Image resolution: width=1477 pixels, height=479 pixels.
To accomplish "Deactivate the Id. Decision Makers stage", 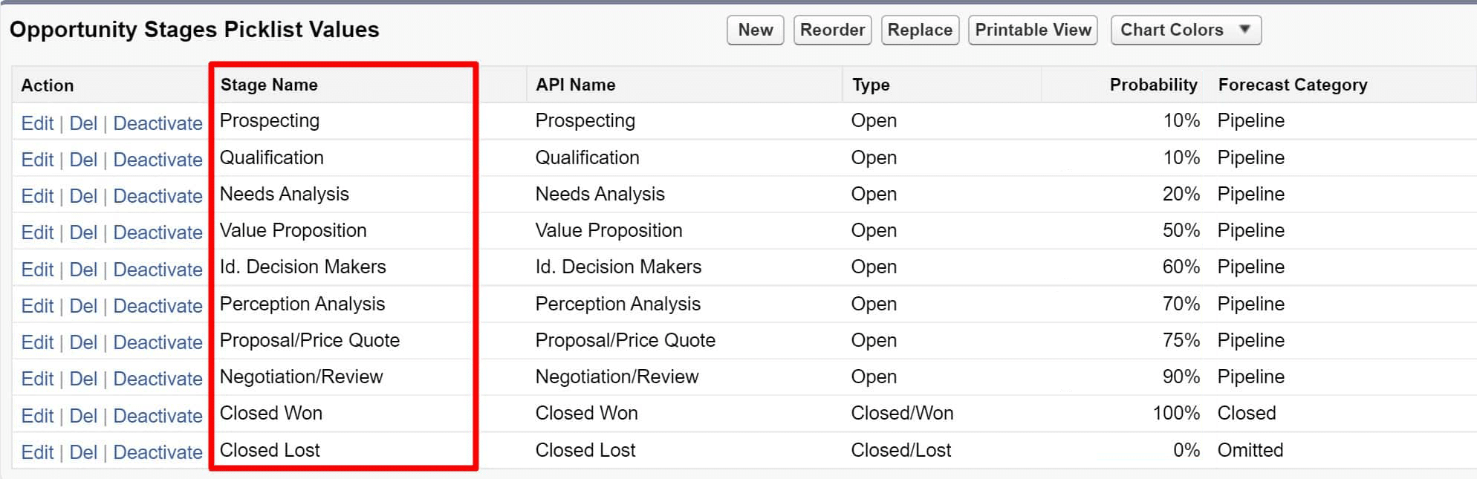I will pos(158,270).
